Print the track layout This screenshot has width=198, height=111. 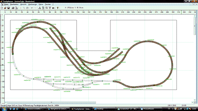(x=13, y=8)
